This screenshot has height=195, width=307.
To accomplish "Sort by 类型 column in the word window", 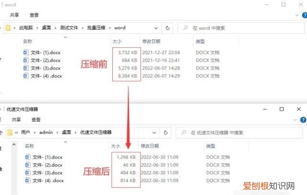I will (200, 41).
